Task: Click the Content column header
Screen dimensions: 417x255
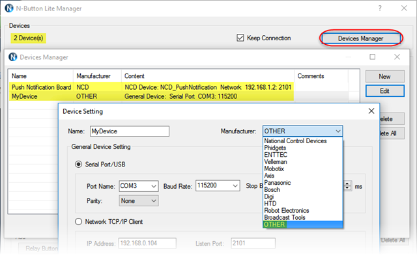Action: pyautogui.click(x=208, y=76)
